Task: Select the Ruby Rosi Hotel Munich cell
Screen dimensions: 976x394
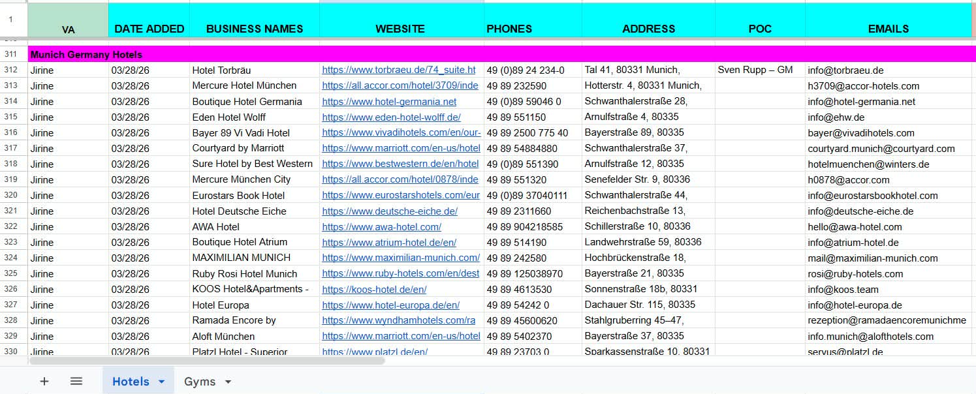Action: pos(255,273)
